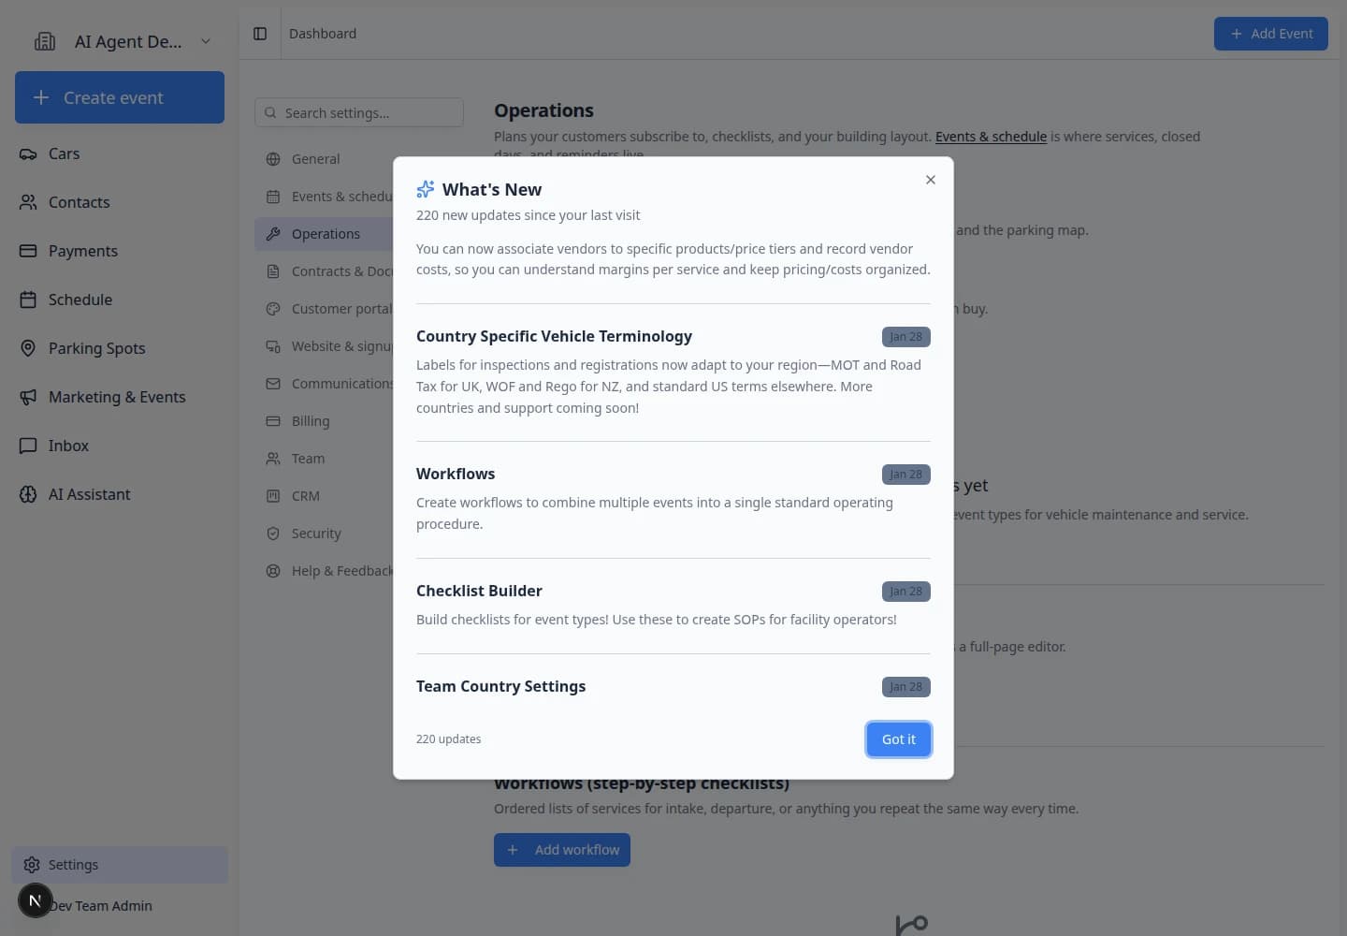
Task: Click the Jan 28 badge beside Checklist Builder
Action: click(905, 592)
